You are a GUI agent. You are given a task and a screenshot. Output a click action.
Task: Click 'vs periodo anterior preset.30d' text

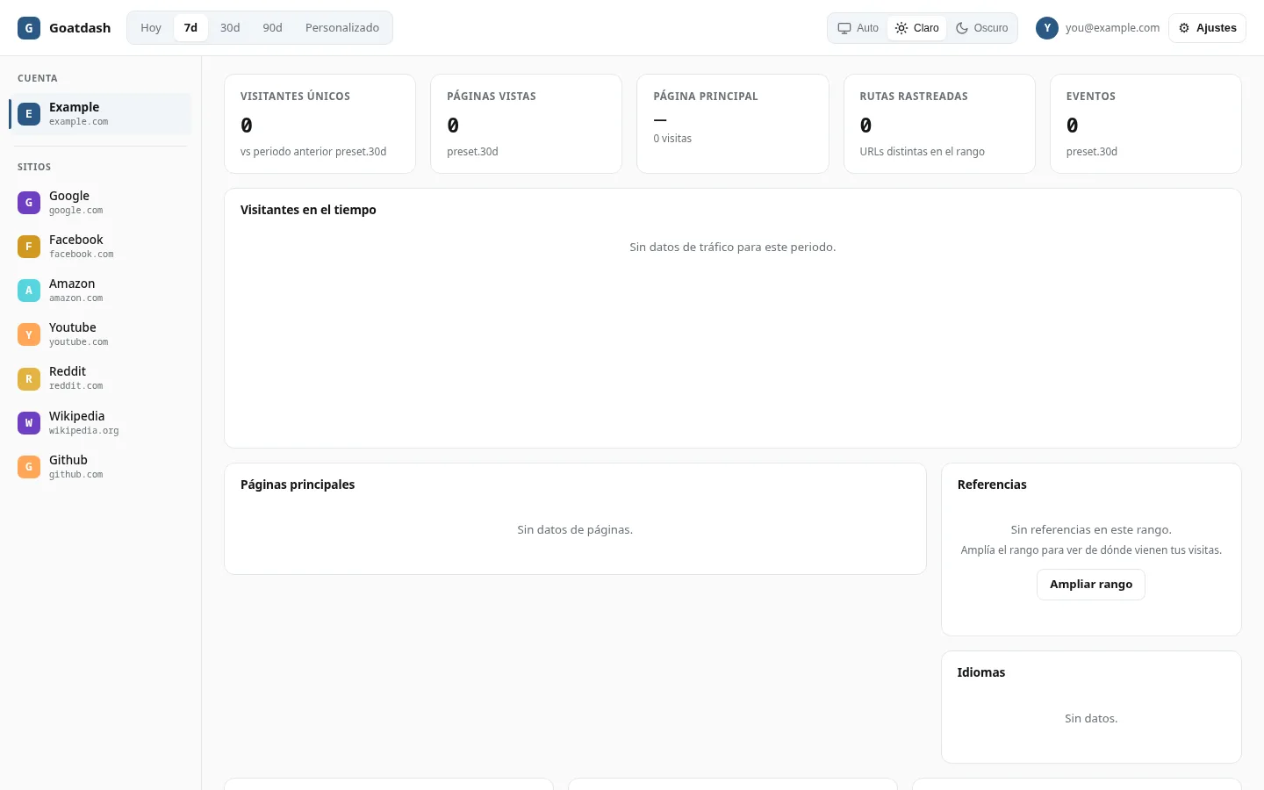[x=313, y=152]
